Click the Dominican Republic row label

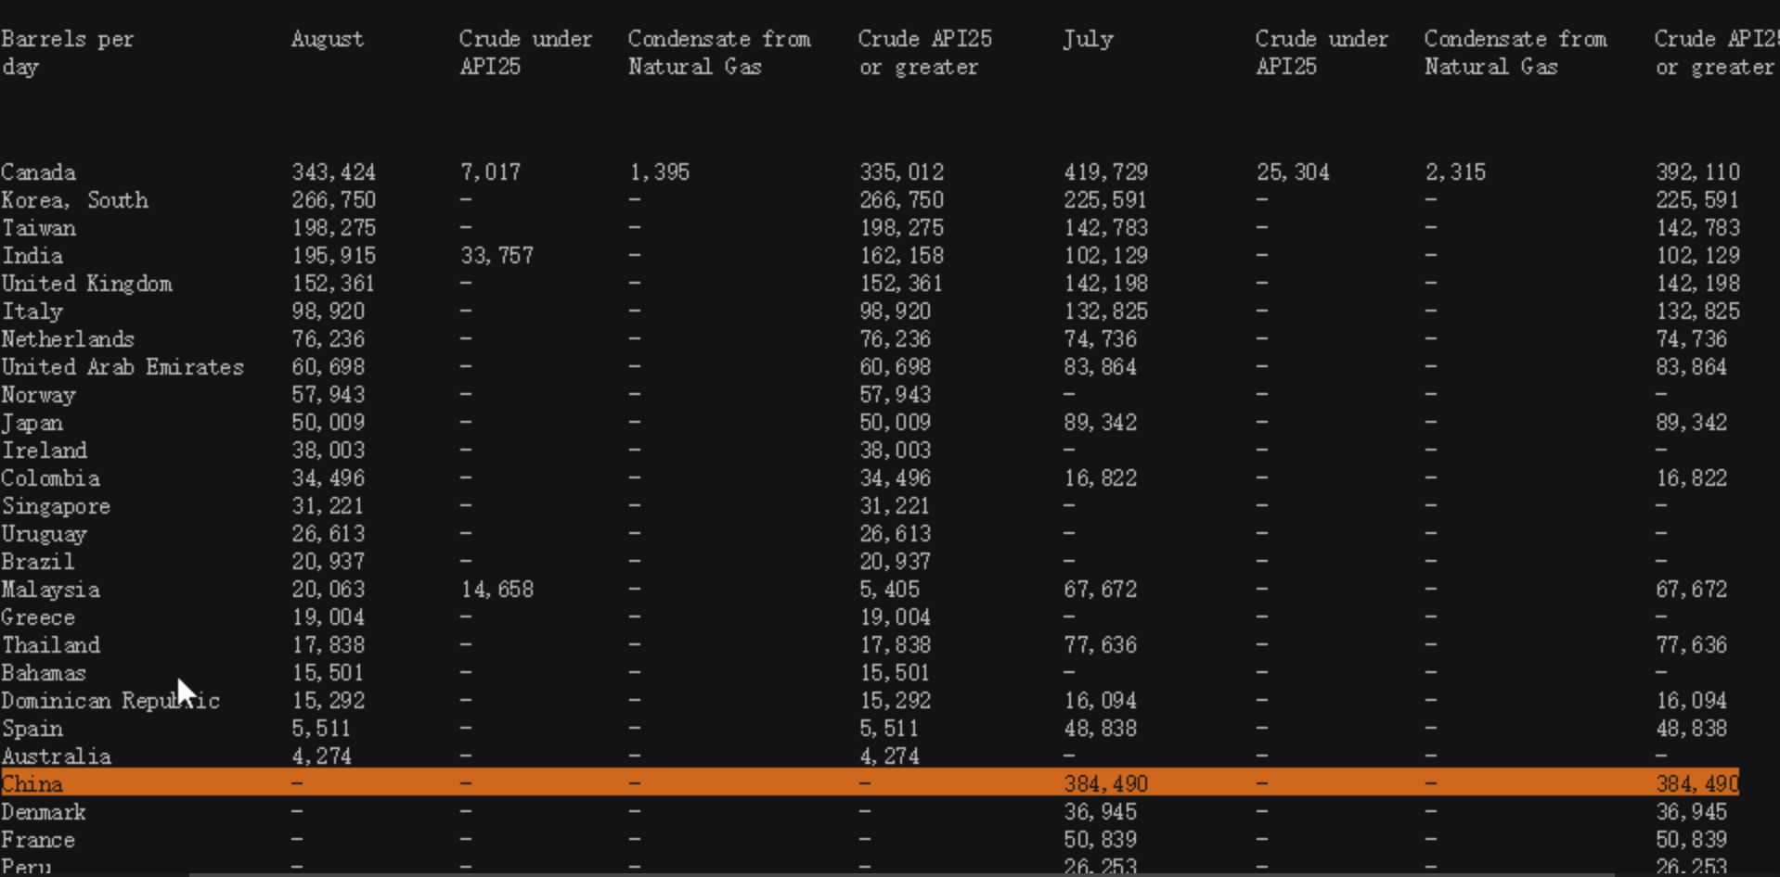coord(110,701)
